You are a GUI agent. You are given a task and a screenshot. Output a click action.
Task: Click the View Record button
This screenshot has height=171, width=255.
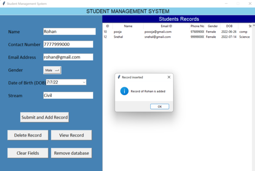coord(71,135)
